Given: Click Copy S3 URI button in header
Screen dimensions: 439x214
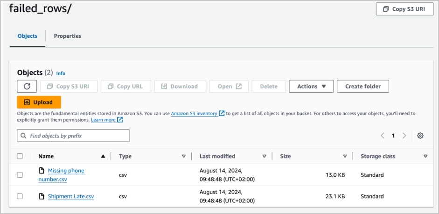Looking at the screenshot, I should point(404,9).
